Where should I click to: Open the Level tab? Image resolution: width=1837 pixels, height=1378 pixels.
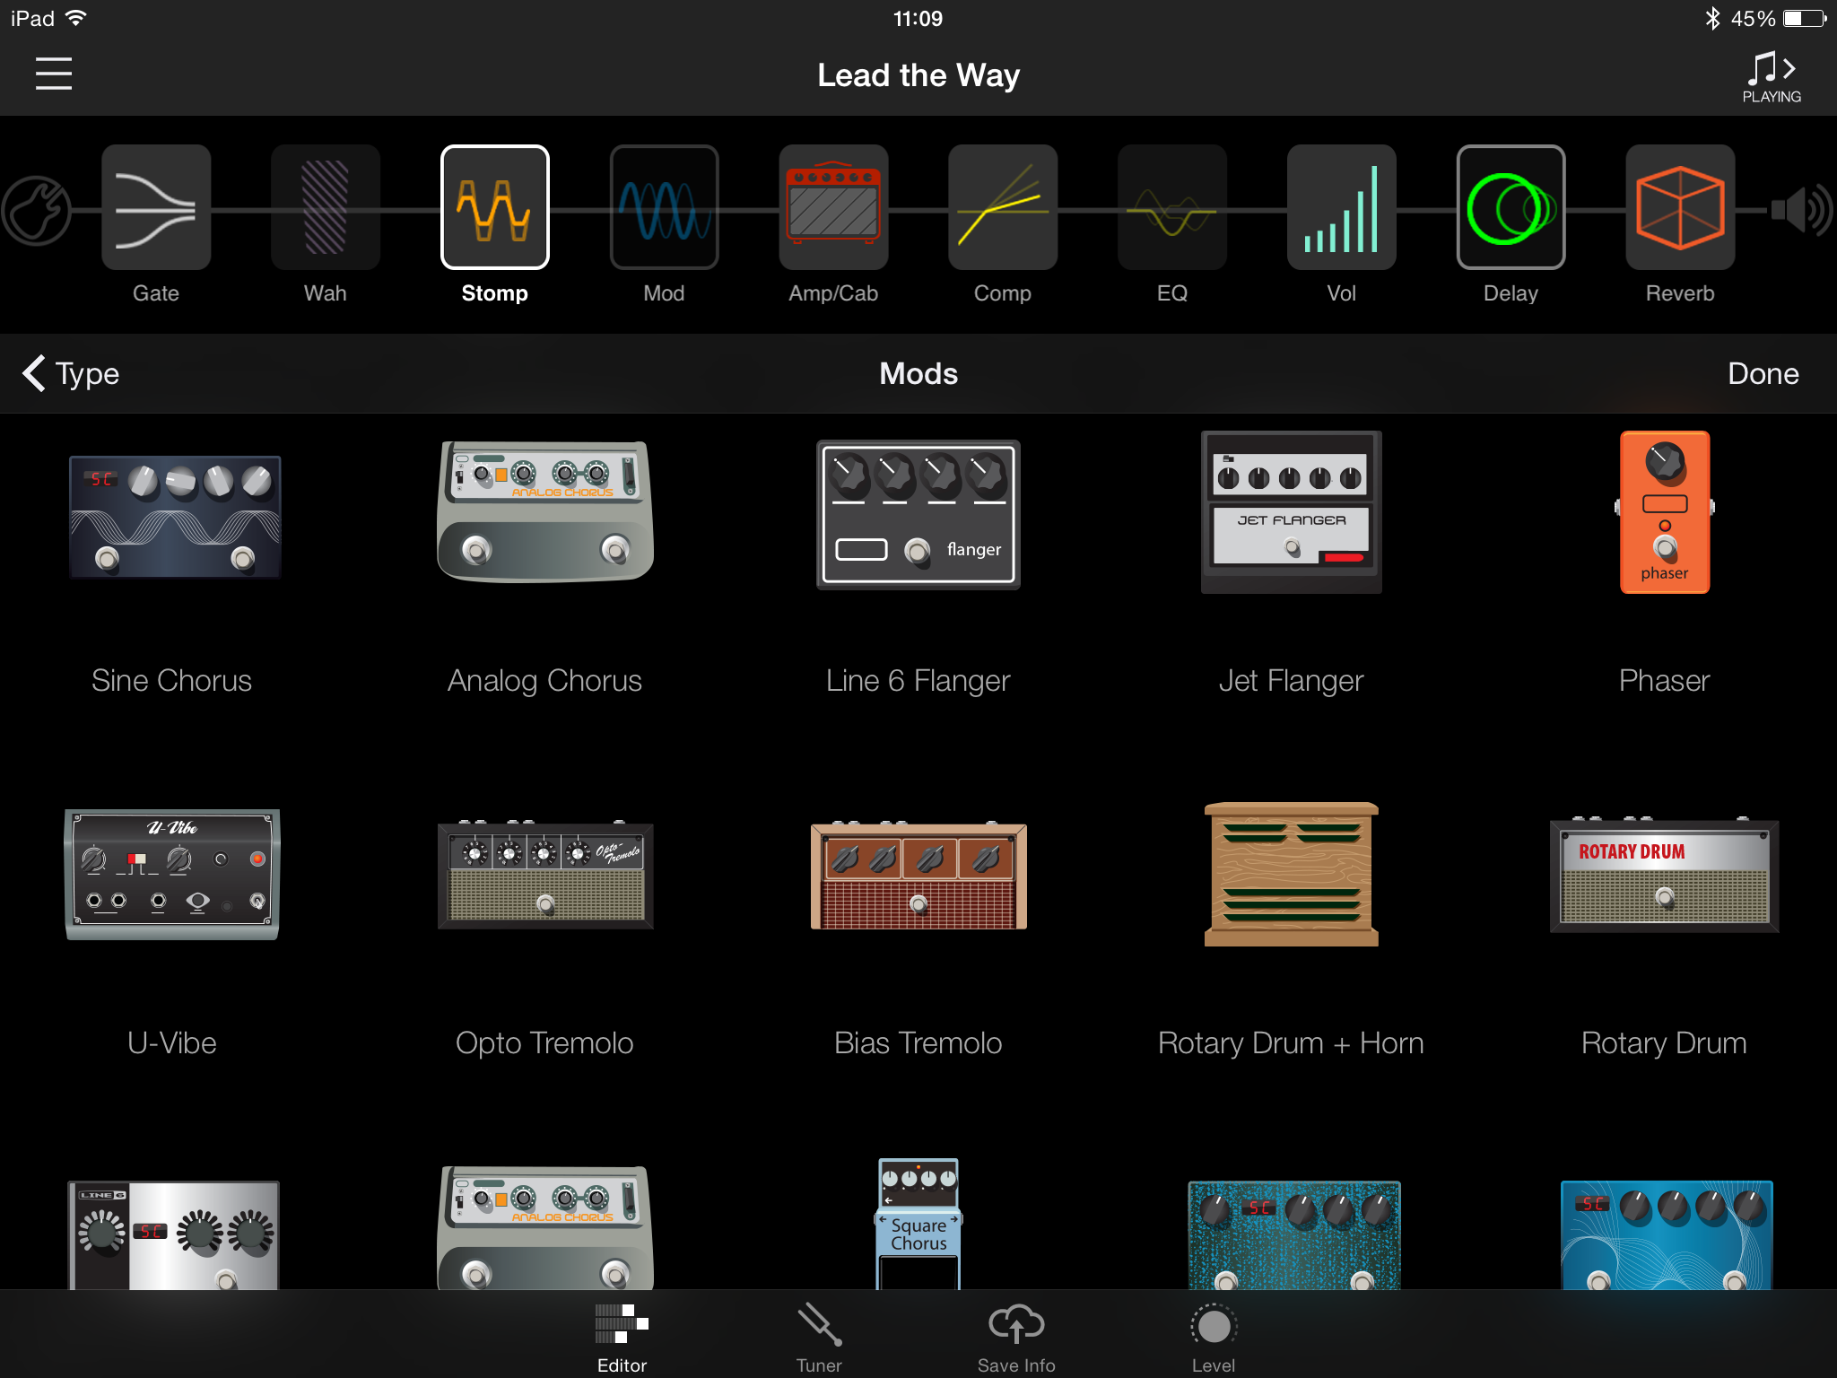[x=1214, y=1339]
